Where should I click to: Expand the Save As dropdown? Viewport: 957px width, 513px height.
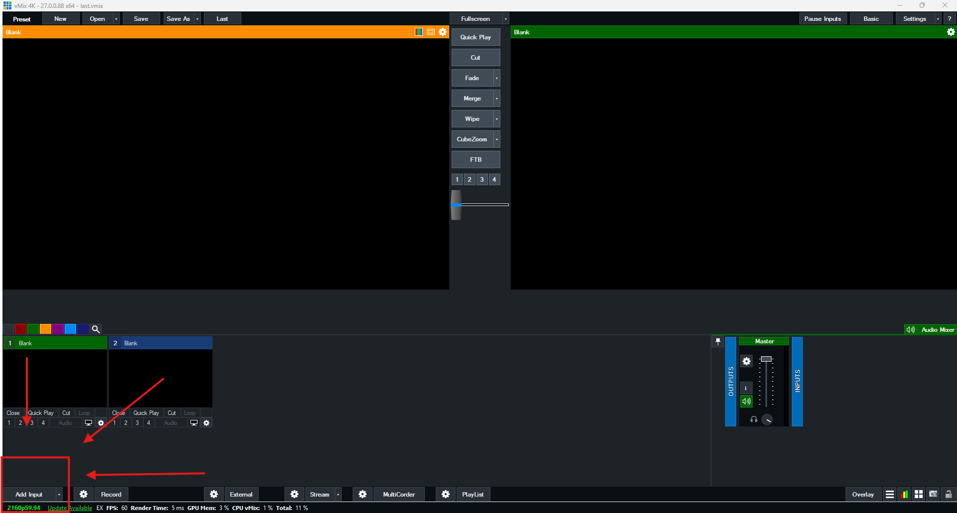[x=197, y=18]
